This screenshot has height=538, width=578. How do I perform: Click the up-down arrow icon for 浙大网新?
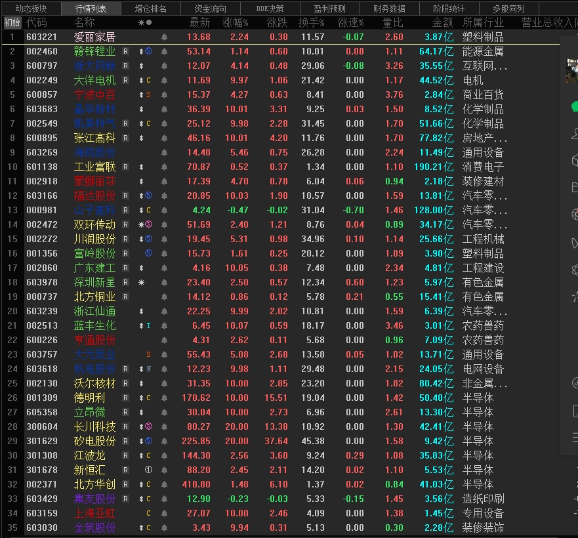141,66
